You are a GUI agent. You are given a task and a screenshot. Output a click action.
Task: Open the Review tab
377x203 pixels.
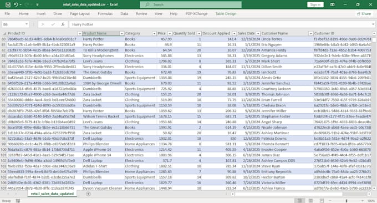(x=141, y=14)
